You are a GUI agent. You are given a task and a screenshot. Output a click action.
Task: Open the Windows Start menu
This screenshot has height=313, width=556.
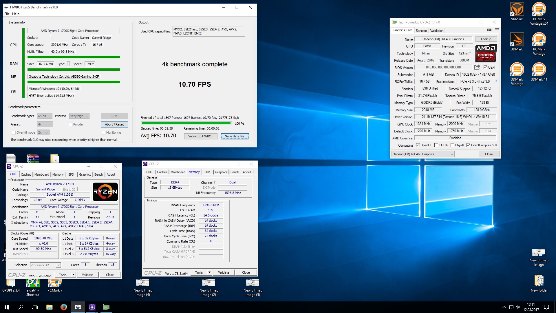pyautogui.click(x=7, y=307)
